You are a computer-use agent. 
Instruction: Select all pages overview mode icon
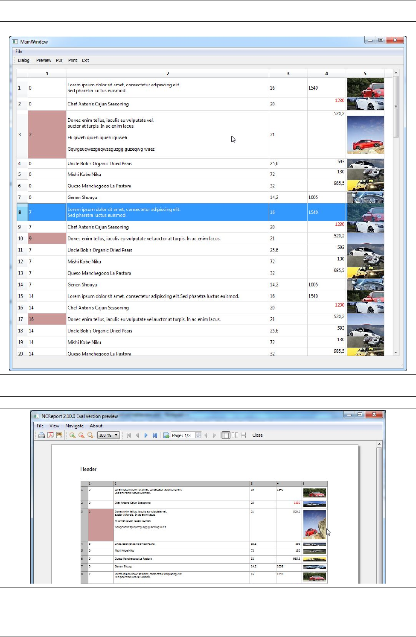[x=243, y=435]
